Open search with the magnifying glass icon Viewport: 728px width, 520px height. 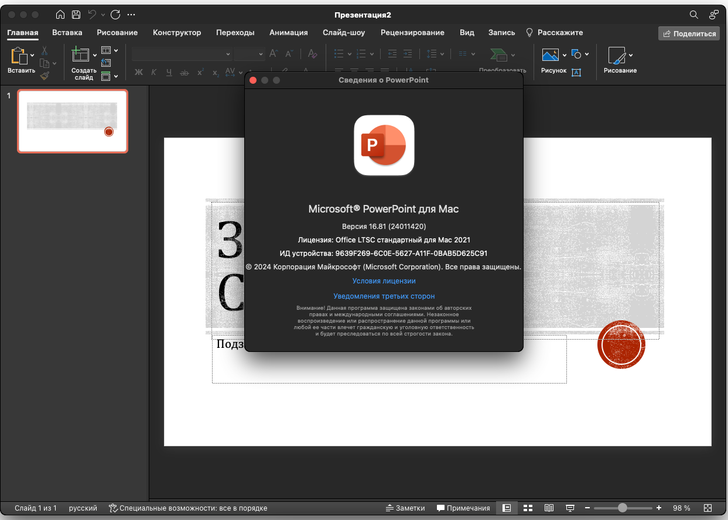pyautogui.click(x=693, y=15)
